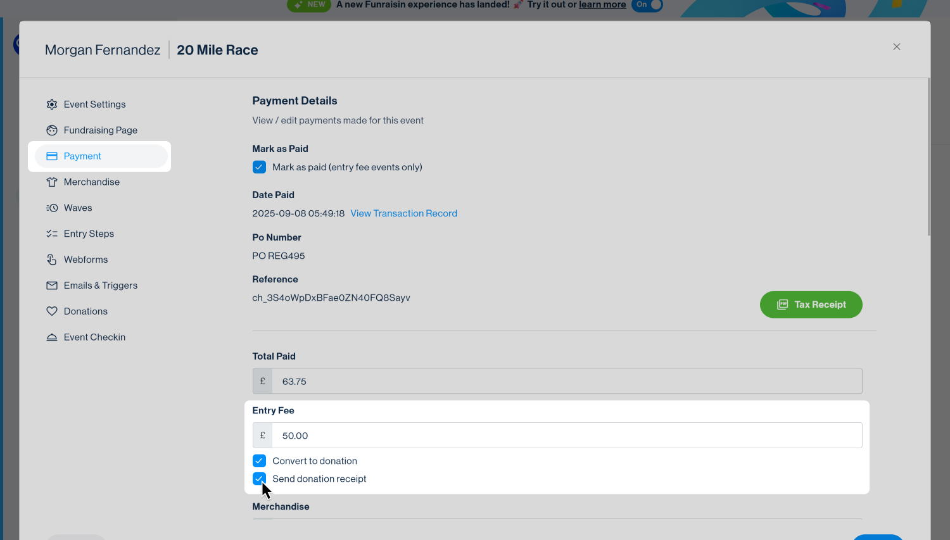Click the Merchandise t-shirt icon
This screenshot has width=950, height=540.
click(x=52, y=182)
